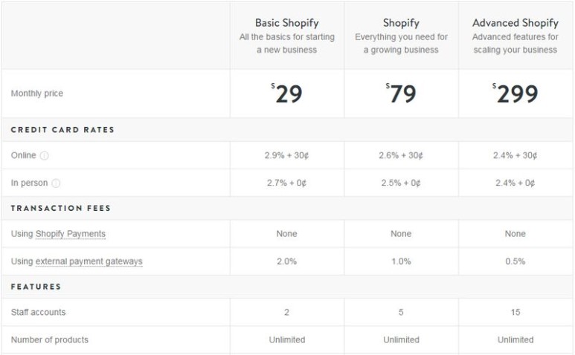
Task: Click the 2.0% external gateway fee
Action: click(x=286, y=261)
